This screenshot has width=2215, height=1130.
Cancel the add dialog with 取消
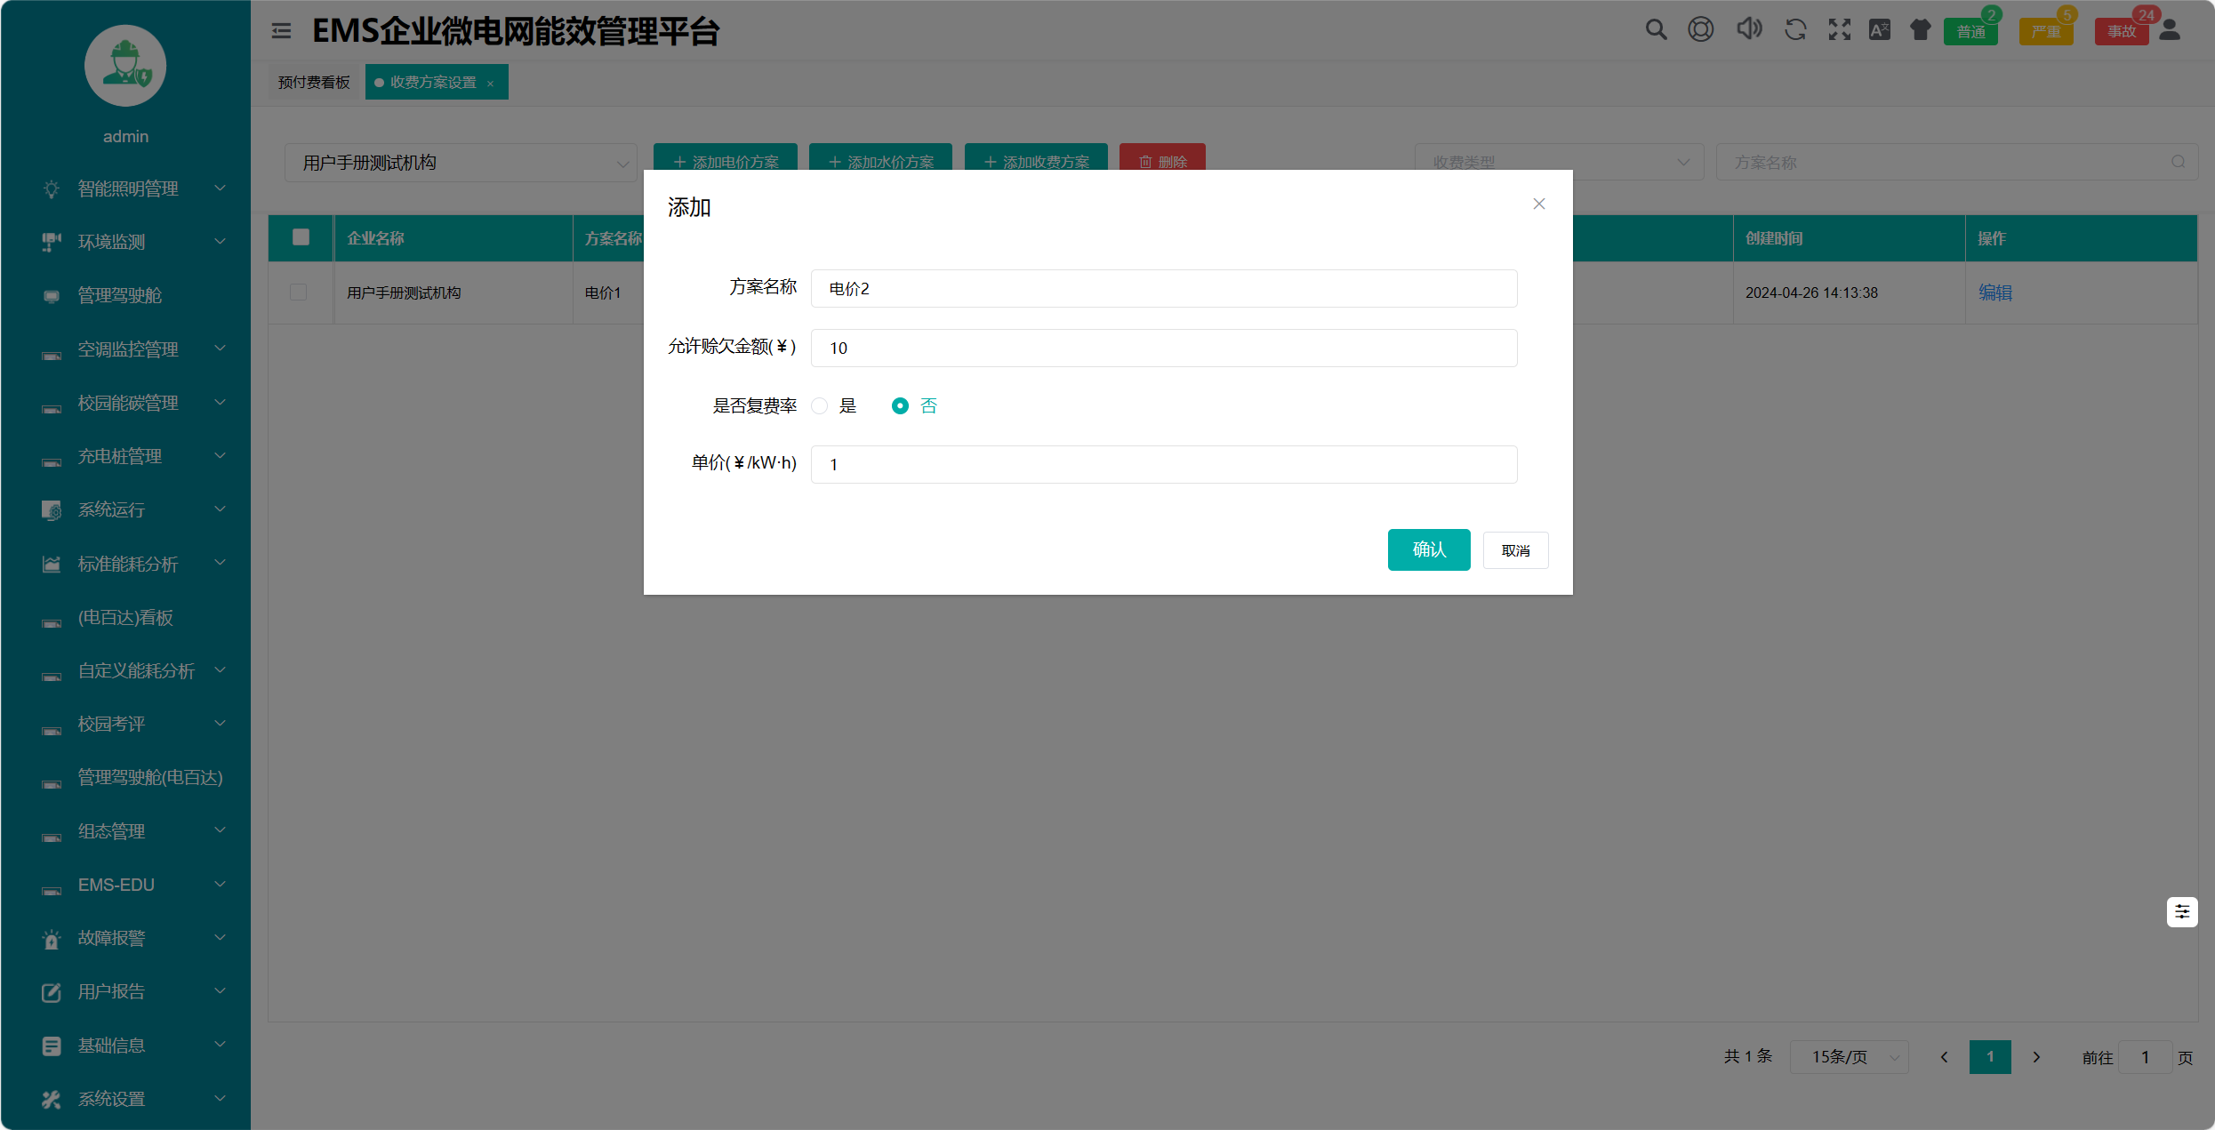pyautogui.click(x=1515, y=550)
